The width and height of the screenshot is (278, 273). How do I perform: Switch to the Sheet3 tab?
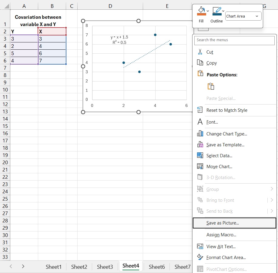click(105, 267)
